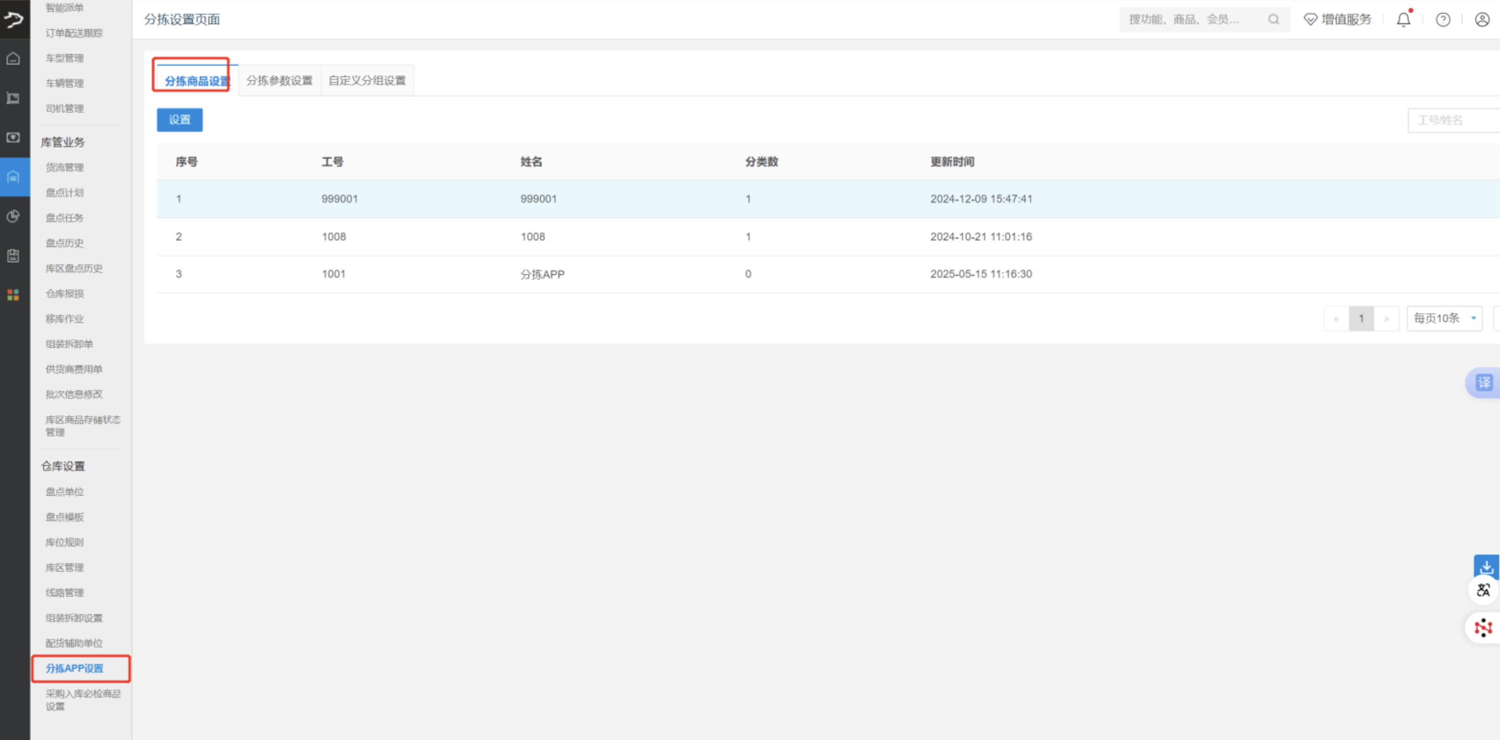
Task: Open the 每页10条 page size dropdown
Action: [x=1445, y=319]
